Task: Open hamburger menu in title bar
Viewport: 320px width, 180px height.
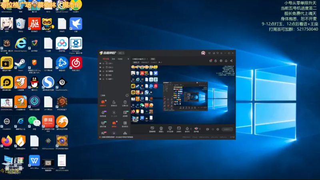Action: [x=221, y=53]
